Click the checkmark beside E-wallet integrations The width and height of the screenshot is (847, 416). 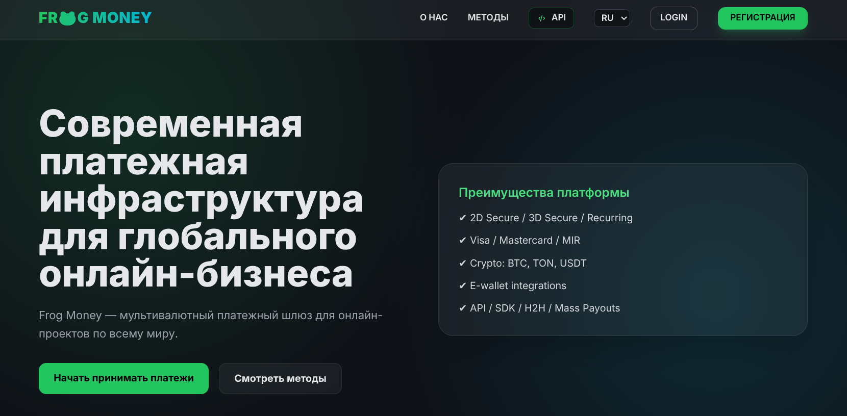coord(462,286)
